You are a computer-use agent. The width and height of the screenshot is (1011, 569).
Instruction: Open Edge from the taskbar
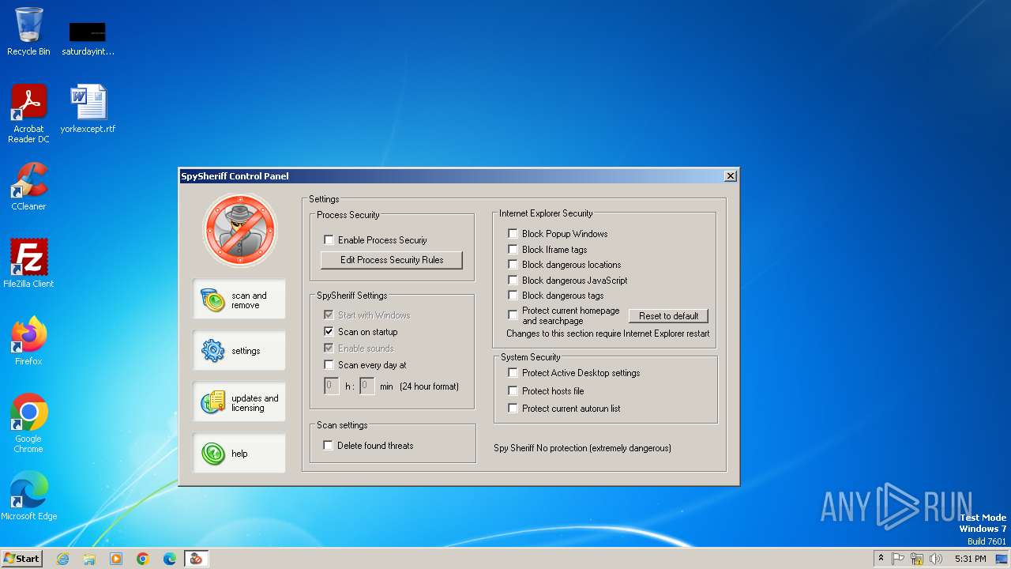click(x=170, y=559)
